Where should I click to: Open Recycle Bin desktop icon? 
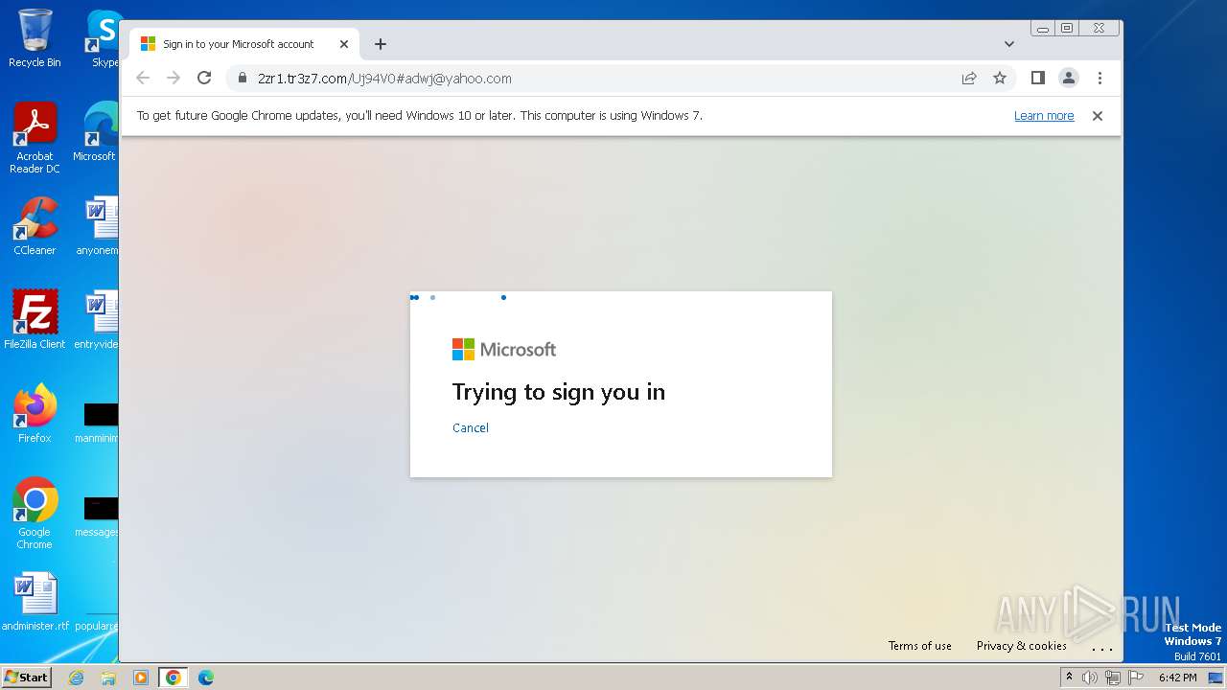point(35,38)
